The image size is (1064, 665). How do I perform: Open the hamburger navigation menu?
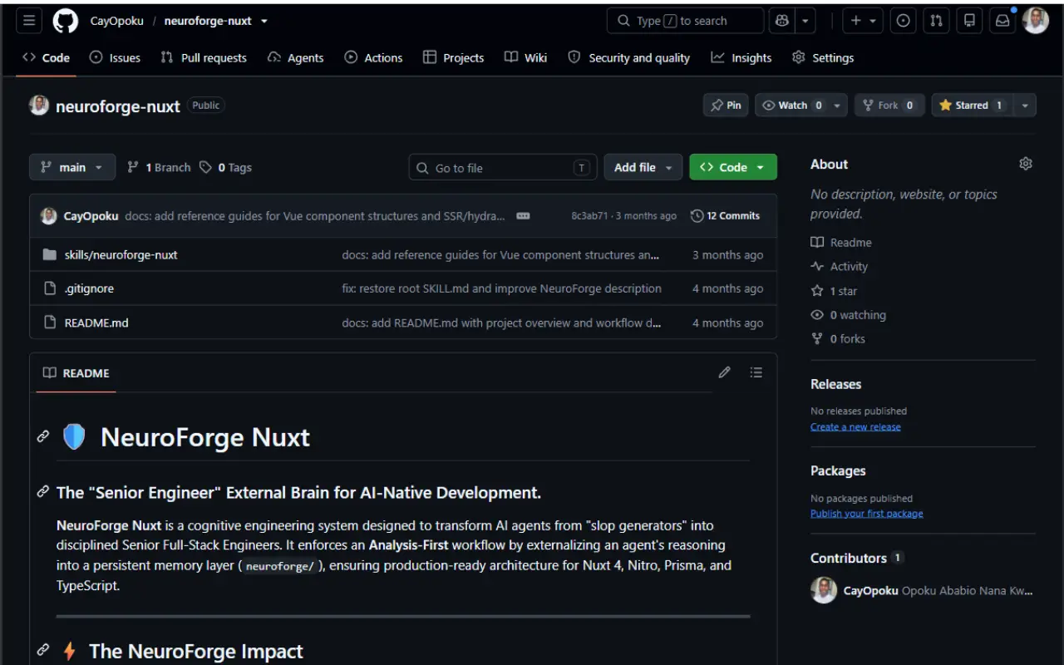[29, 21]
